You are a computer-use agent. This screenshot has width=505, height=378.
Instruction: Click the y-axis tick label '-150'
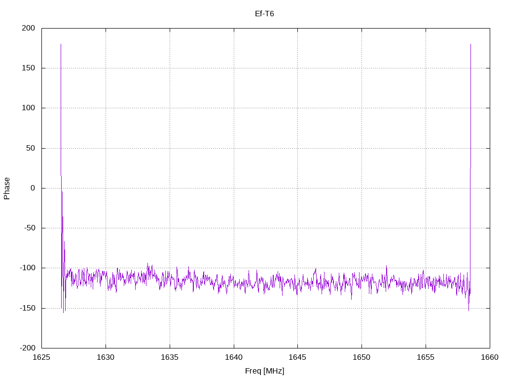pyautogui.click(x=28, y=308)
